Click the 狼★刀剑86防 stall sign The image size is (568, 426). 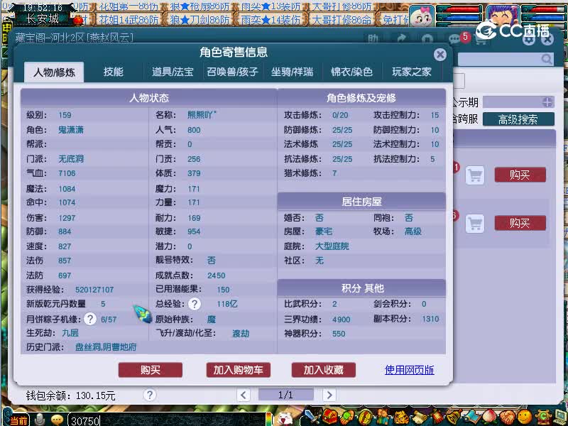pos(200,20)
